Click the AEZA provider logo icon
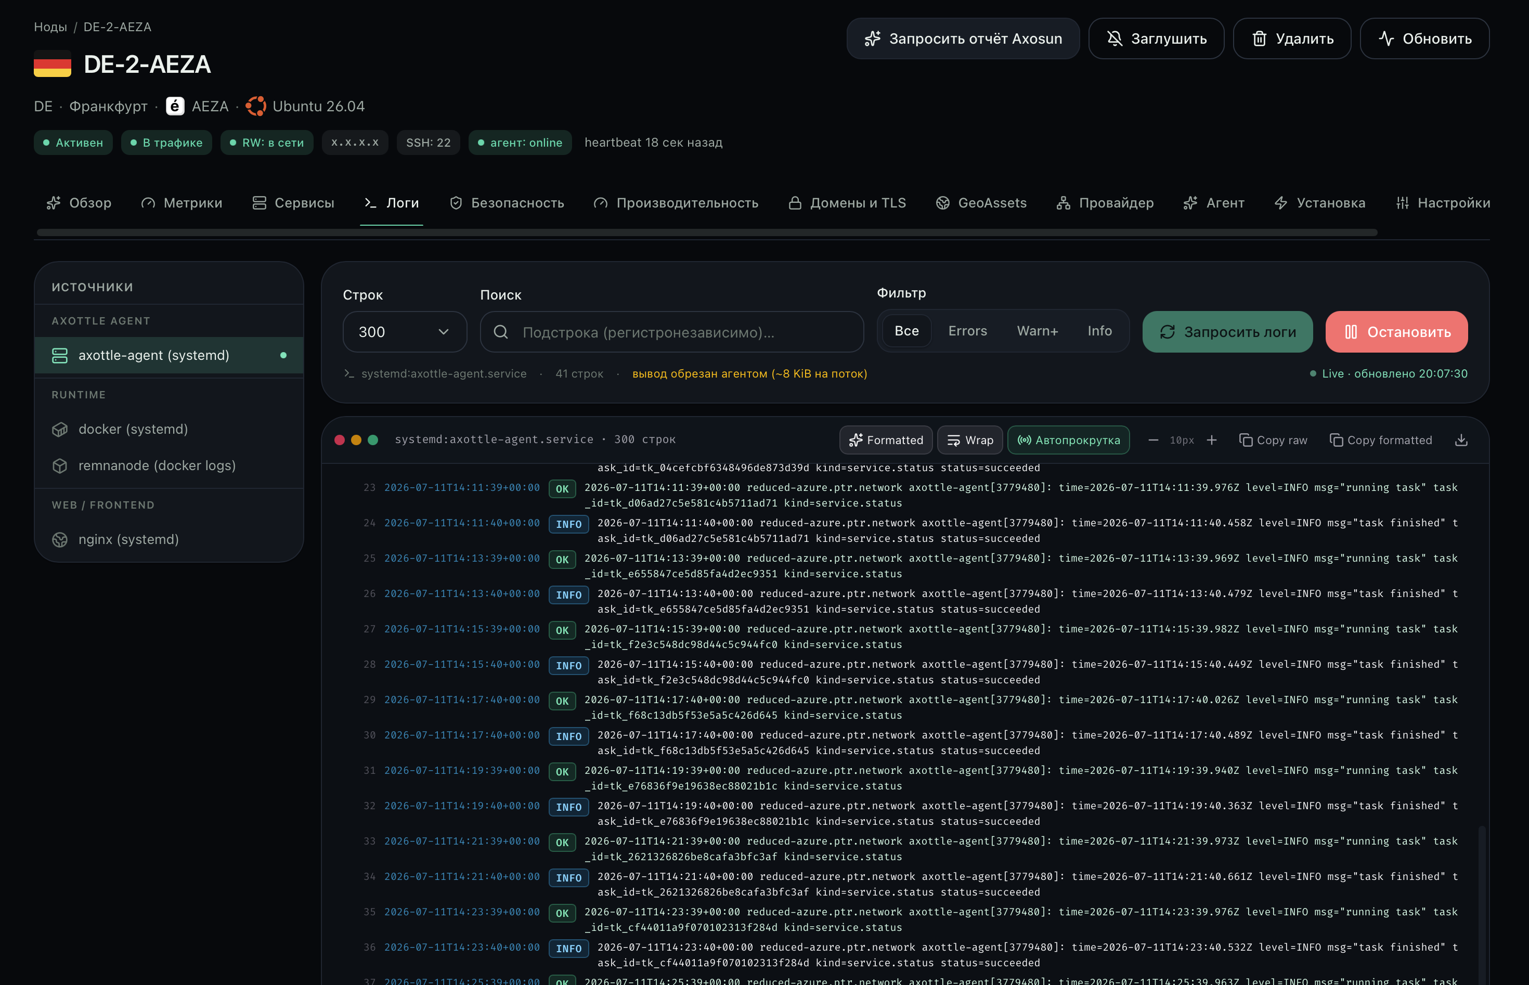 pyautogui.click(x=175, y=106)
